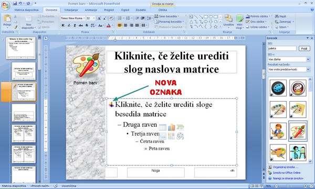Screen dimensions: 315x189
Task: Click the red round palette clip art
Action: coord(298,88)
